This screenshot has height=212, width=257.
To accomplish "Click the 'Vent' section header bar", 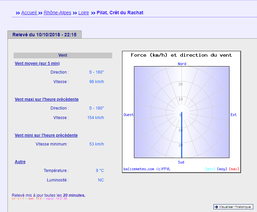I will (x=63, y=55).
